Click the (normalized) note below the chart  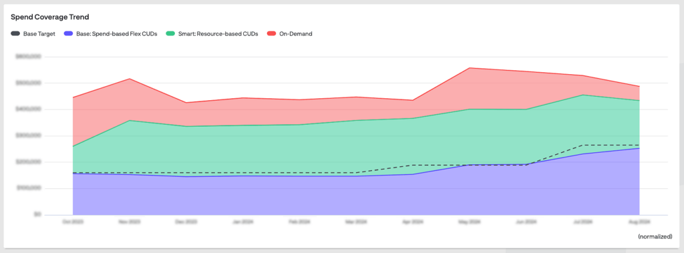(x=655, y=236)
